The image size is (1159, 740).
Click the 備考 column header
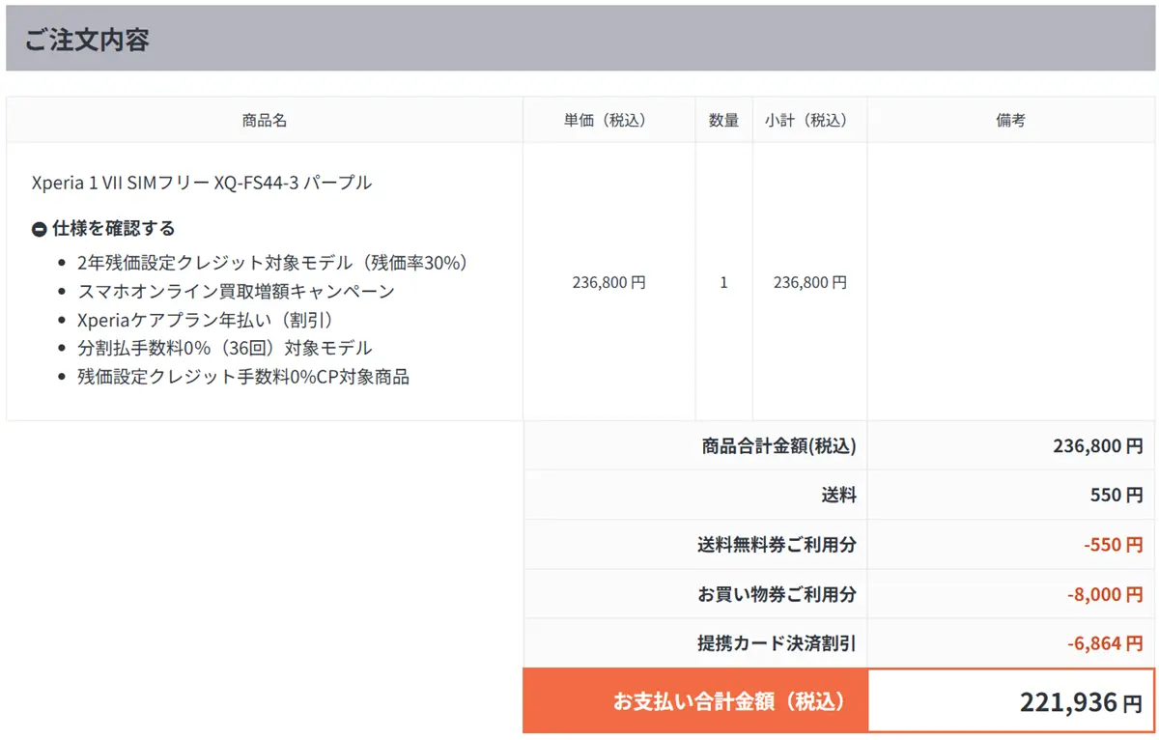coord(1011,121)
